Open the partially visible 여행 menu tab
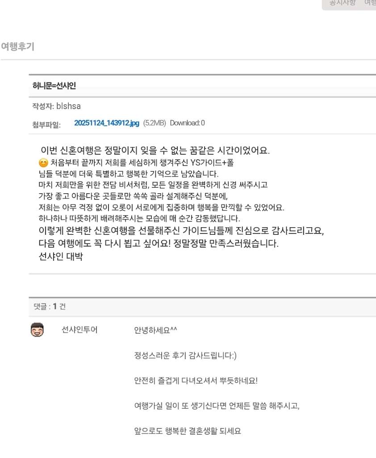The image size is (376, 458). point(370,3)
